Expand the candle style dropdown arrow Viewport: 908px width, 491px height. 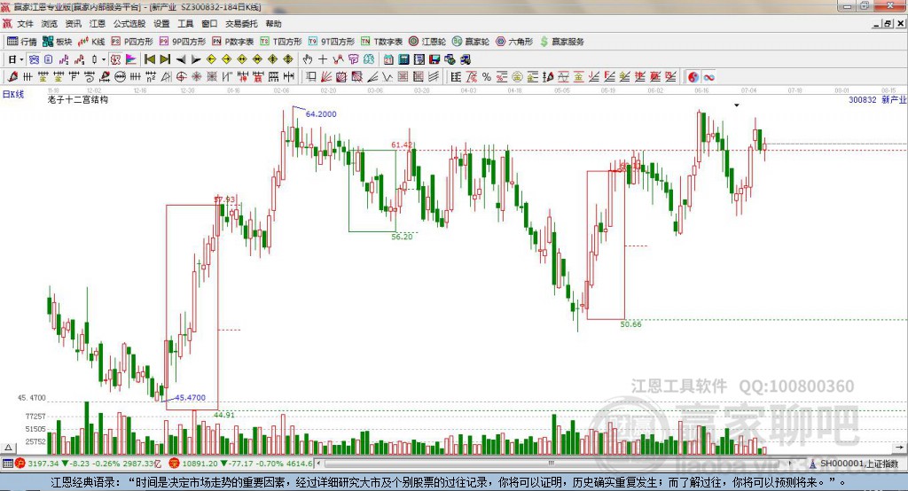[104, 59]
